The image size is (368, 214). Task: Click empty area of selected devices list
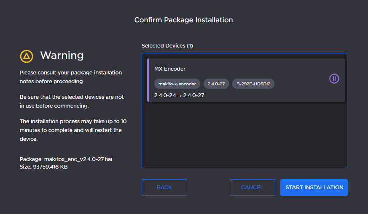tap(244, 135)
